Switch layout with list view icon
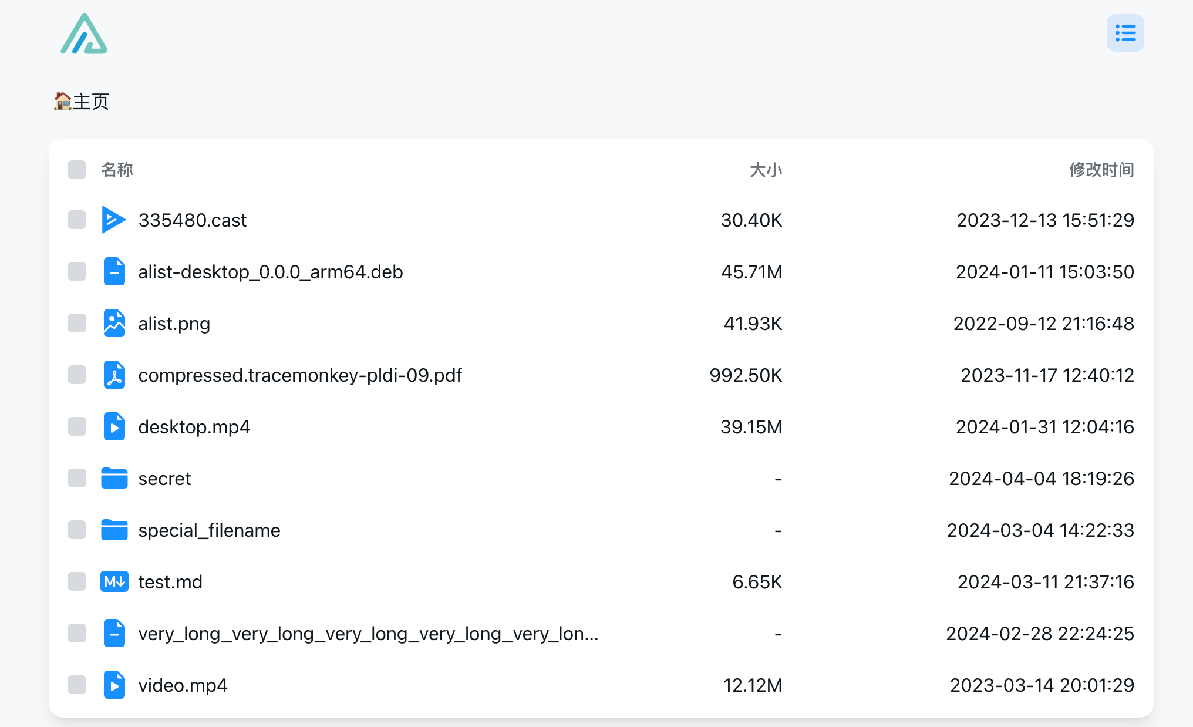1193x727 pixels. tap(1125, 33)
